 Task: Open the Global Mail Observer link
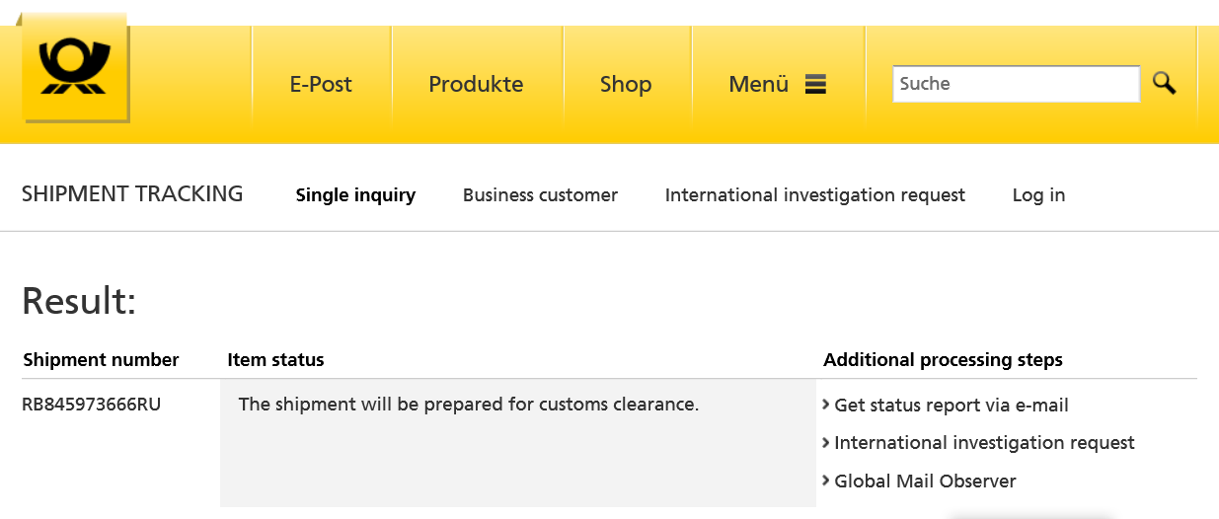925,482
